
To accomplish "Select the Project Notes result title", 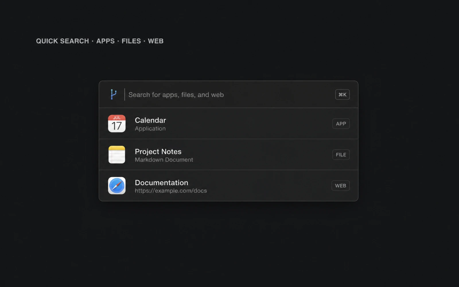I will click(x=158, y=151).
